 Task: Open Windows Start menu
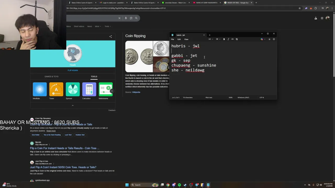(x=127, y=185)
